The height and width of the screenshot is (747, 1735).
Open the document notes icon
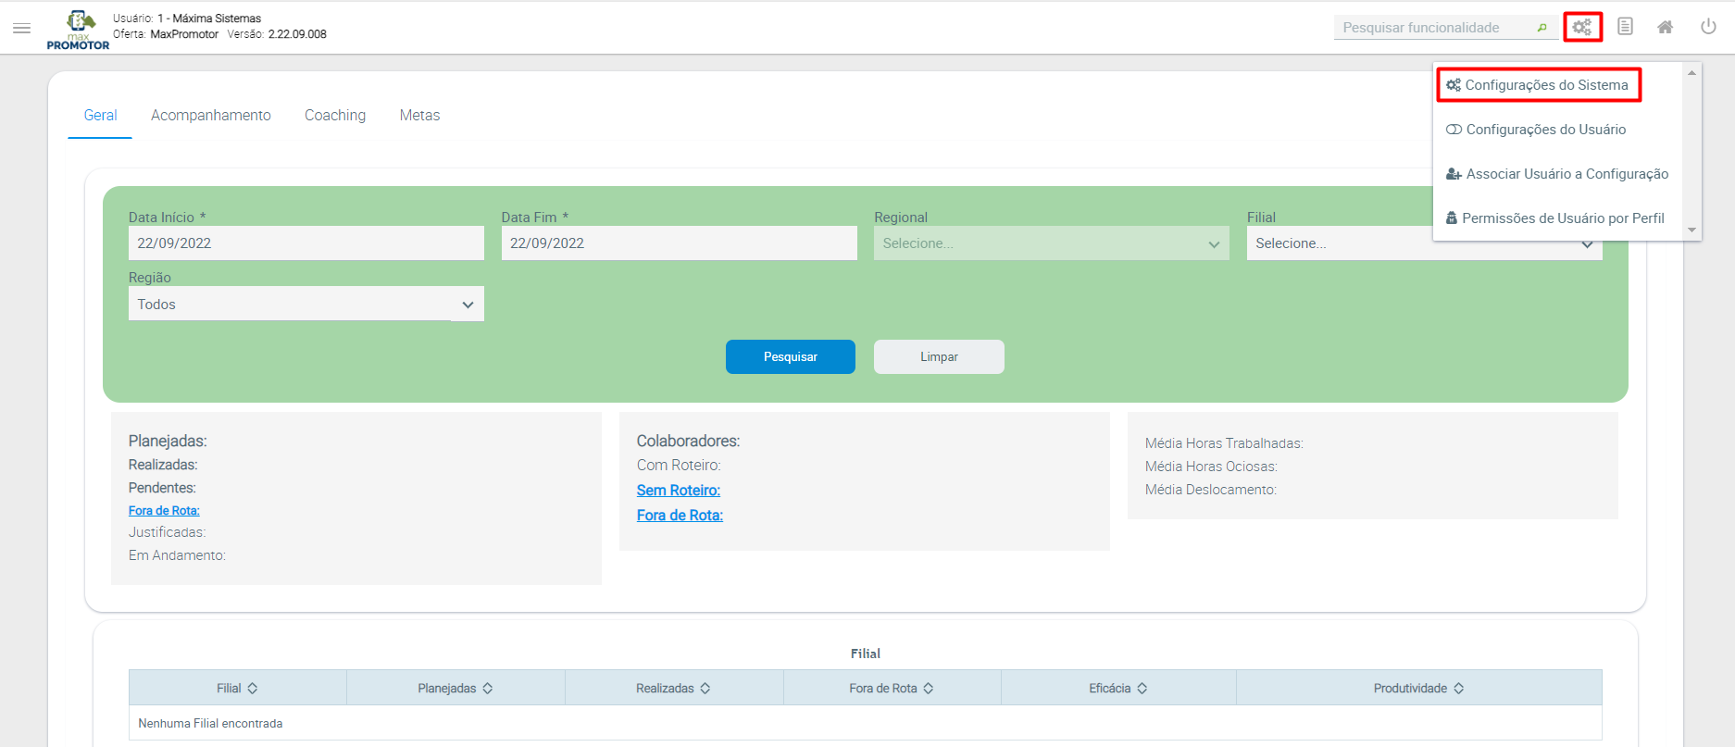click(x=1625, y=27)
